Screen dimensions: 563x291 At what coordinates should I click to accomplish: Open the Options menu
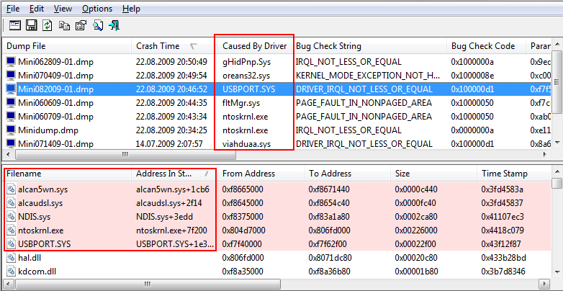[96, 9]
